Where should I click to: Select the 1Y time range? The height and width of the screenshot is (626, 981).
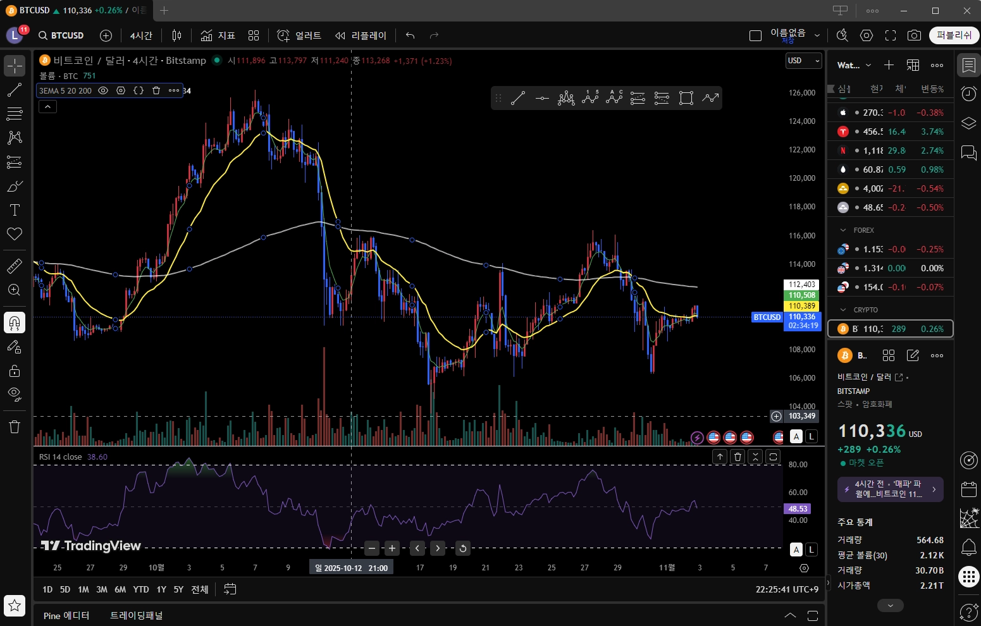point(161,589)
